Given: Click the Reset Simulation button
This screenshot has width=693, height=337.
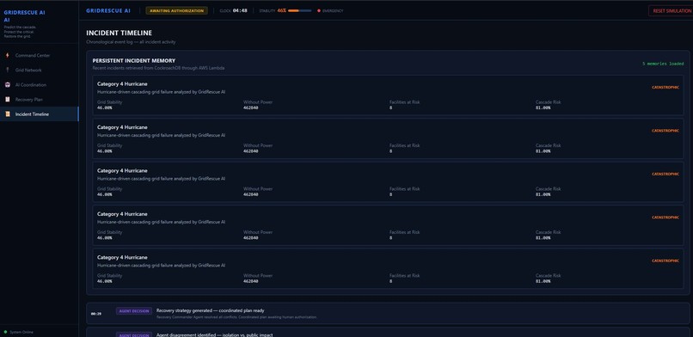Looking at the screenshot, I should click(x=671, y=10).
